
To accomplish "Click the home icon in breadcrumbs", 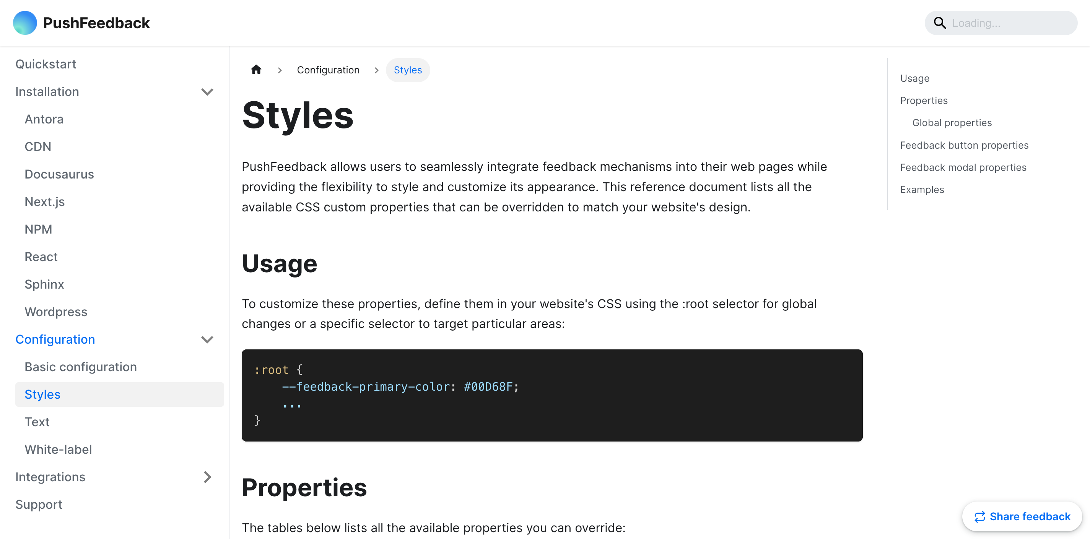I will 256,70.
